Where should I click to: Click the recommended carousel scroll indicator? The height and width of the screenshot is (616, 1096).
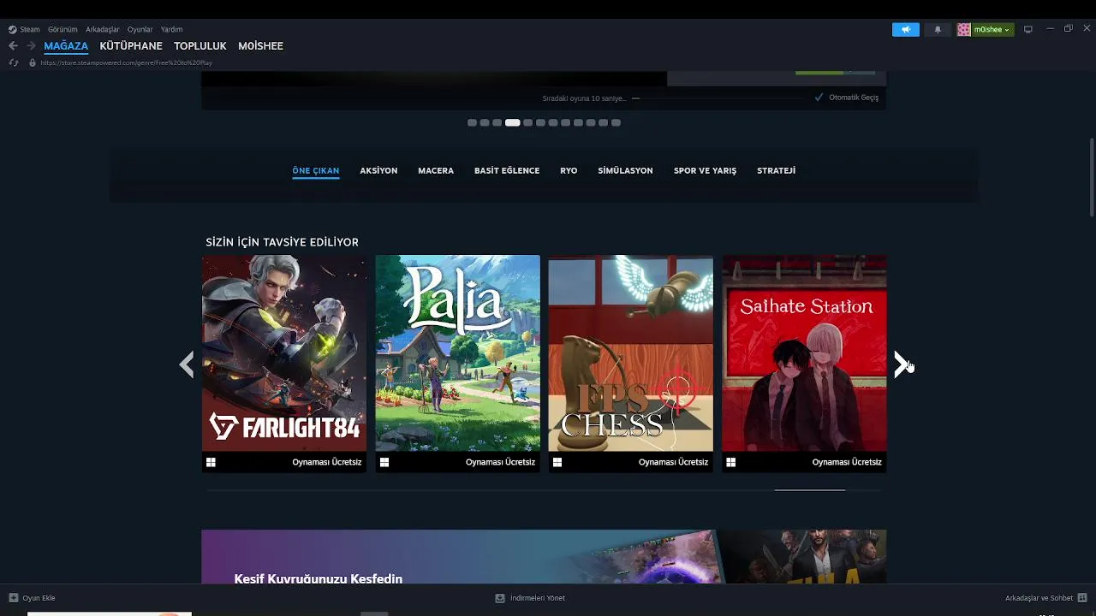[x=810, y=490]
